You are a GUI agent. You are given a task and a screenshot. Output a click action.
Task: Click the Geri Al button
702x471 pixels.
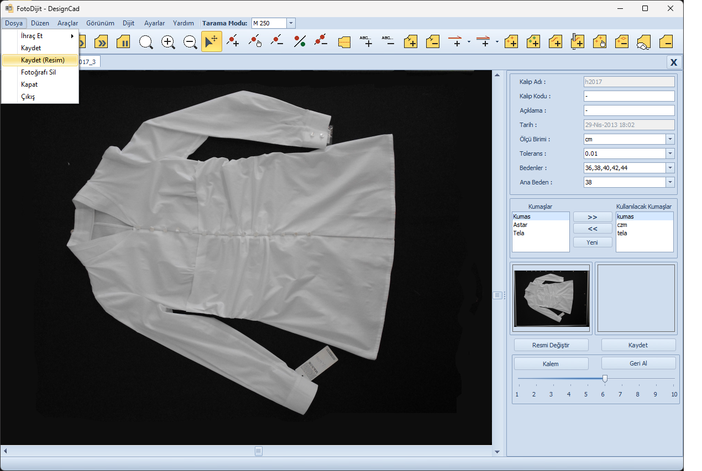(x=638, y=363)
